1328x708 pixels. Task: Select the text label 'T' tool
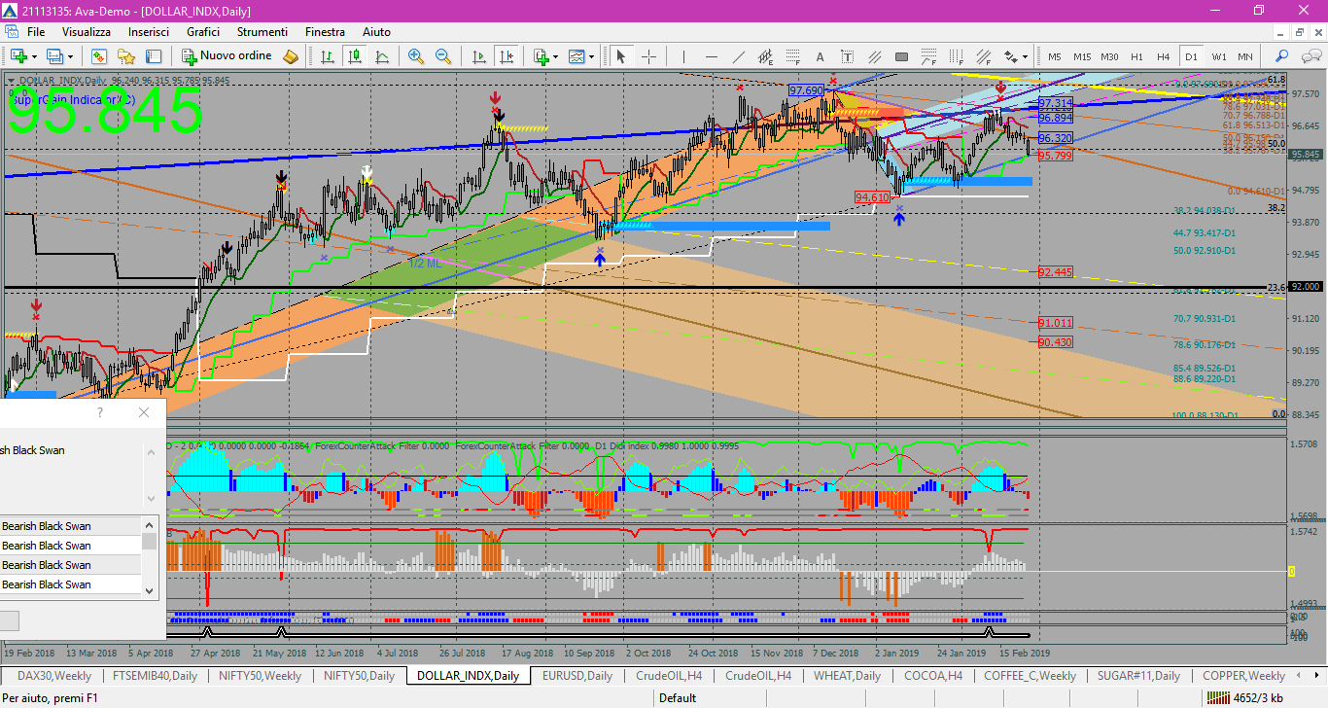pyautogui.click(x=847, y=56)
